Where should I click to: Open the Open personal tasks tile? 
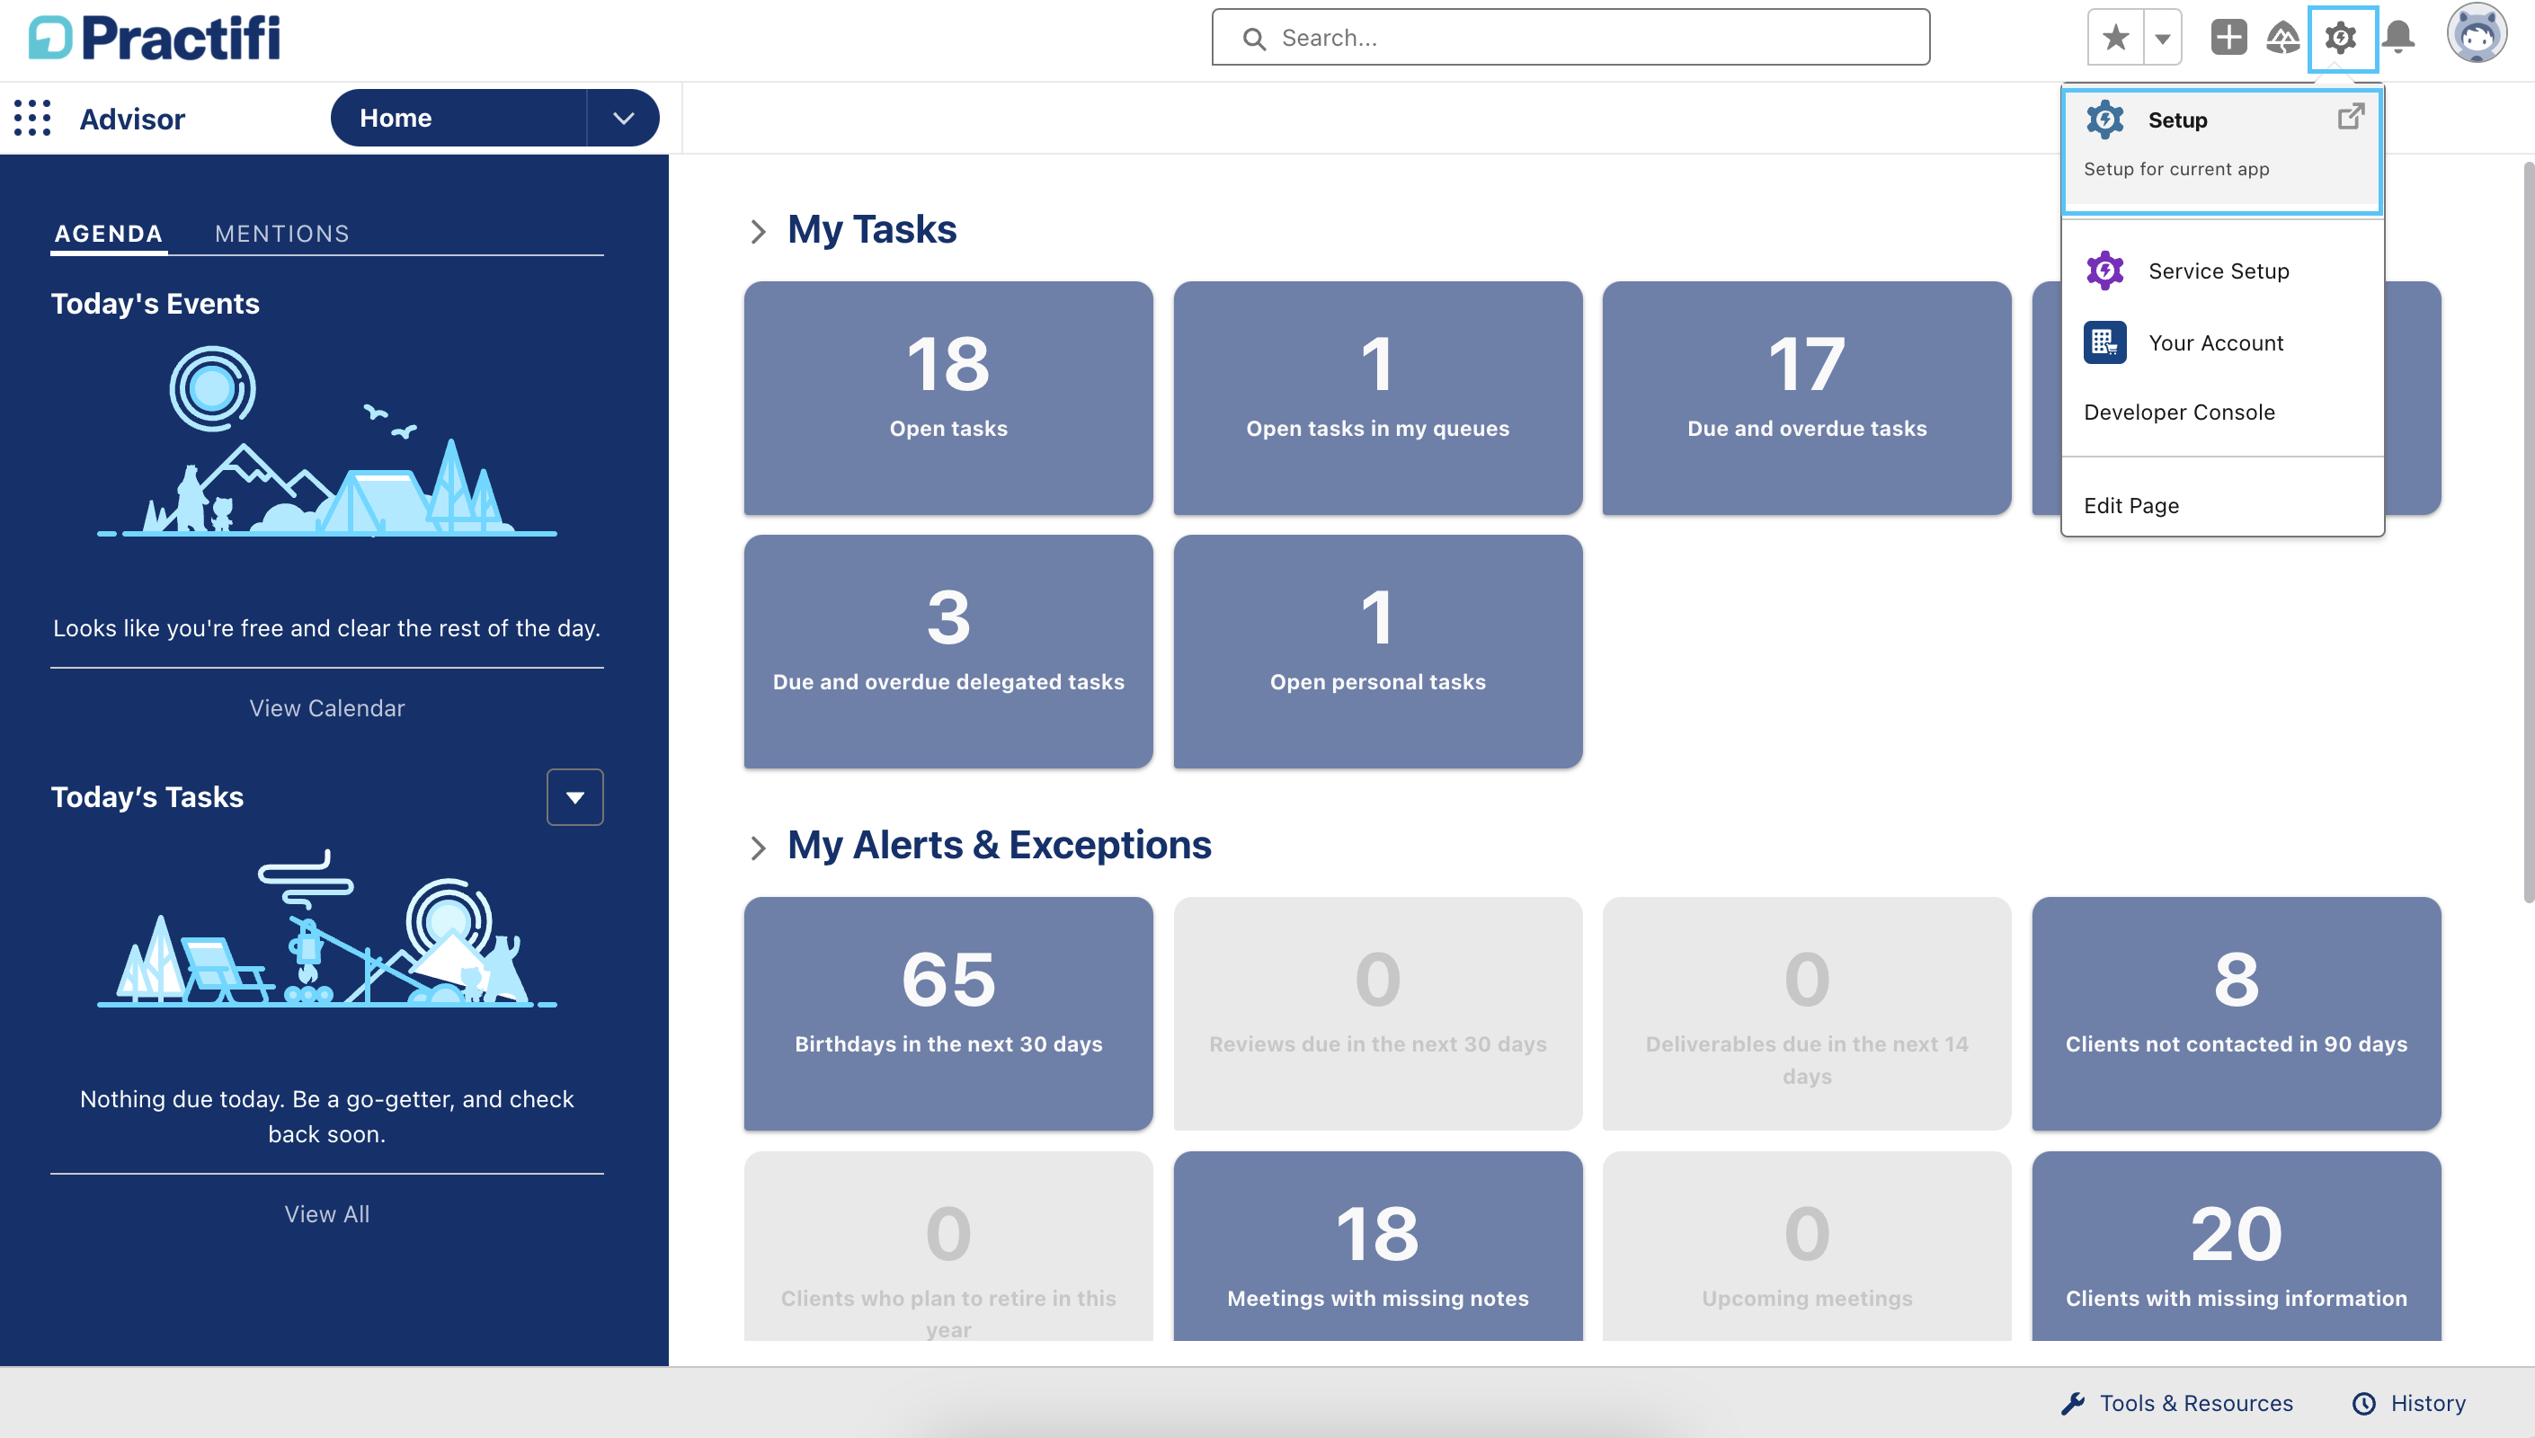pos(1377,652)
